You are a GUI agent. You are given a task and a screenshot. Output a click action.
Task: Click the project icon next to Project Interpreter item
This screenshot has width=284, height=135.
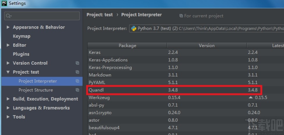(x=77, y=81)
